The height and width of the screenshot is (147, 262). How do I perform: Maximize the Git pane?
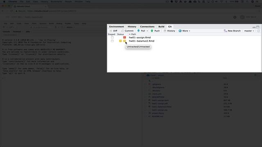click(258, 27)
